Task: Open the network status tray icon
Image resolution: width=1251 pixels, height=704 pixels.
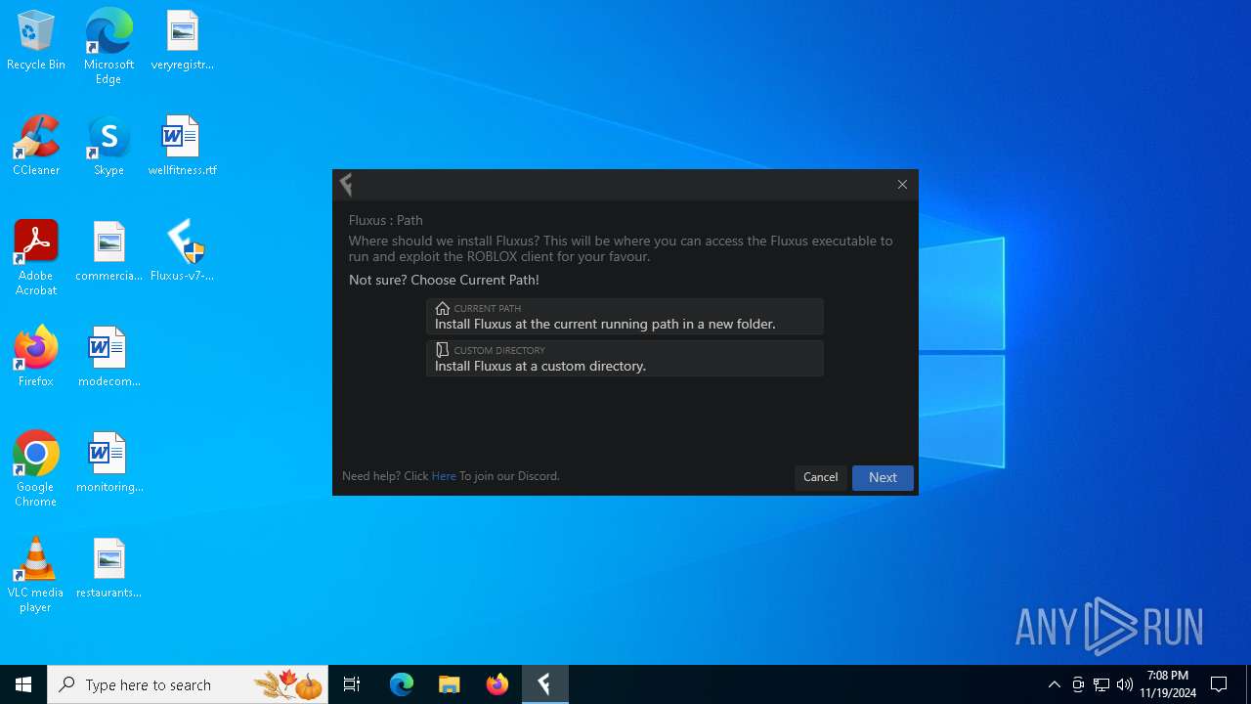Action: click(1101, 684)
